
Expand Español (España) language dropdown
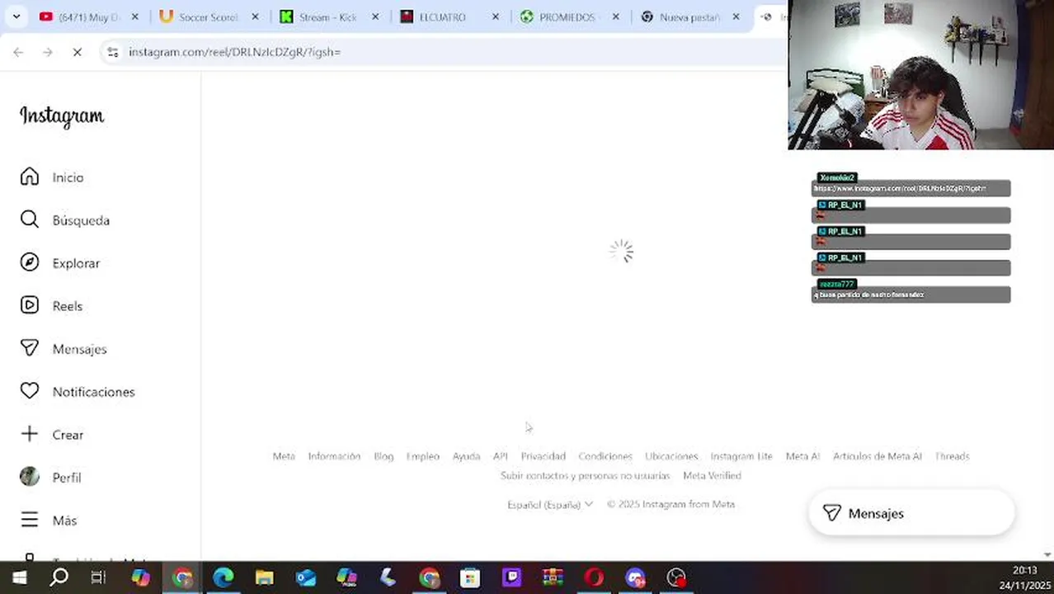tap(550, 504)
